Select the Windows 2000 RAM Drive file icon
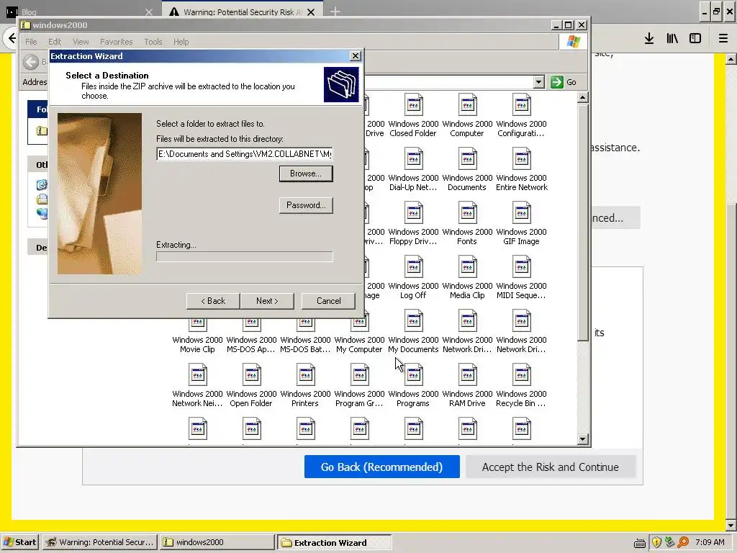The image size is (737, 553). [x=467, y=375]
